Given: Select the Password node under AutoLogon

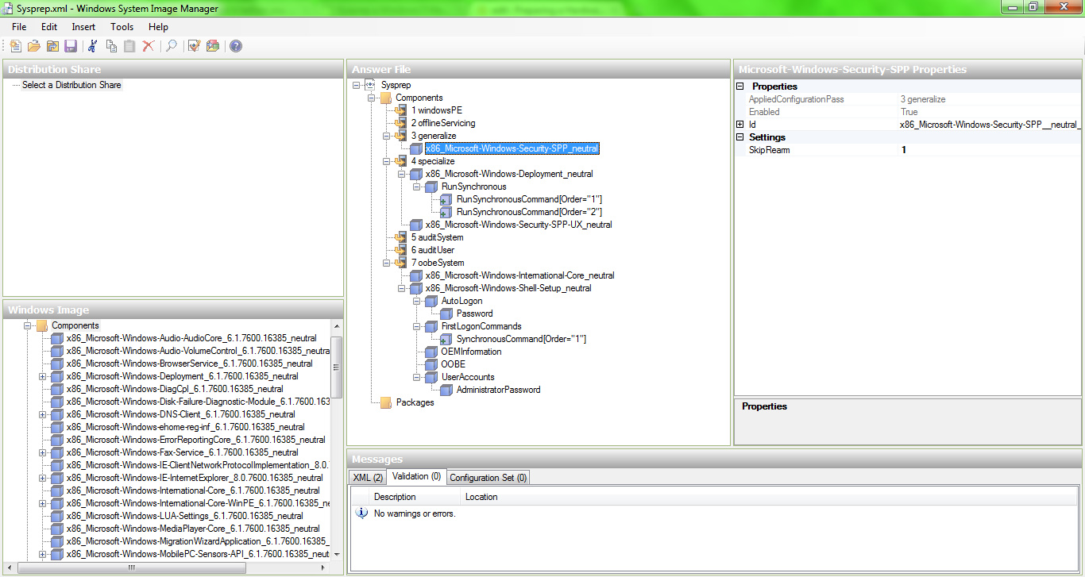Looking at the screenshot, I should tap(474, 314).
